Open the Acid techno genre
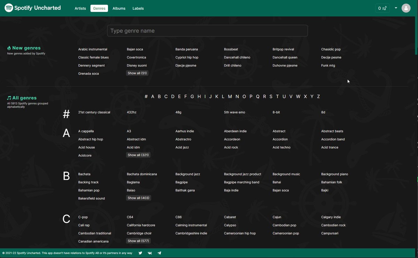The image size is (418, 258). pyautogui.click(x=281, y=148)
